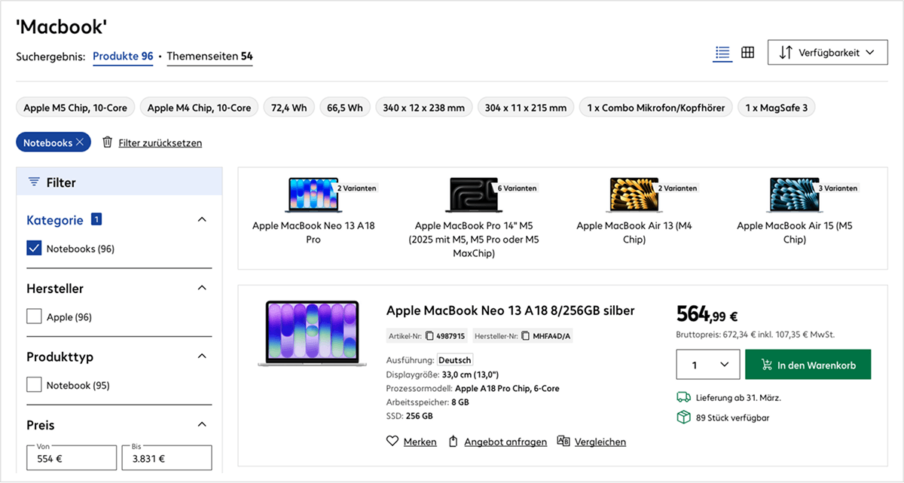Add MacBook Neo to cart with In den Warenkorb
This screenshot has width=904, height=483.
[808, 365]
